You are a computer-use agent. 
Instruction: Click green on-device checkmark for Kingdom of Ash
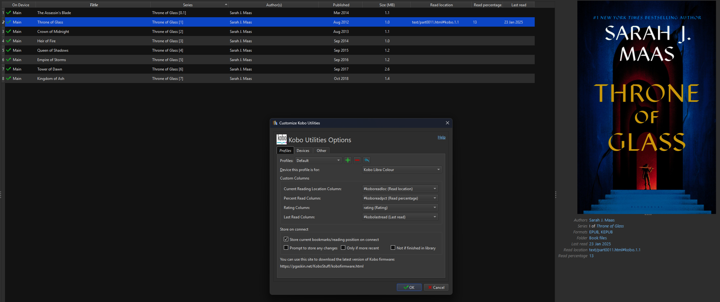tap(8, 79)
